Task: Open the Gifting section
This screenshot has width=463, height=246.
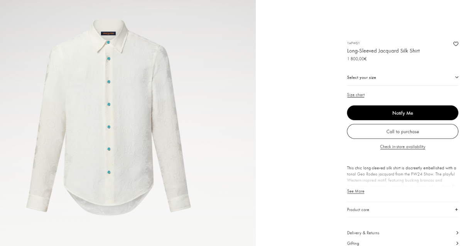Action: point(402,243)
